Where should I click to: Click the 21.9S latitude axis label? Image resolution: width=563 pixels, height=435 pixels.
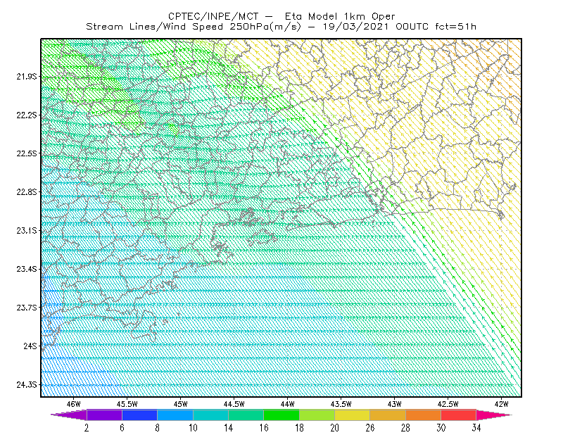point(27,77)
